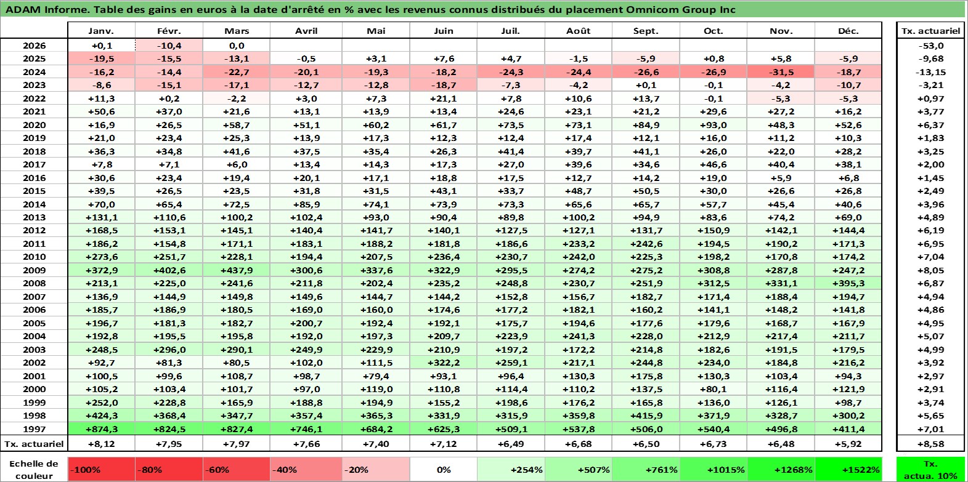The width and height of the screenshot is (968, 482).
Task: Click the Echelle de couleur label
Action: (34, 469)
